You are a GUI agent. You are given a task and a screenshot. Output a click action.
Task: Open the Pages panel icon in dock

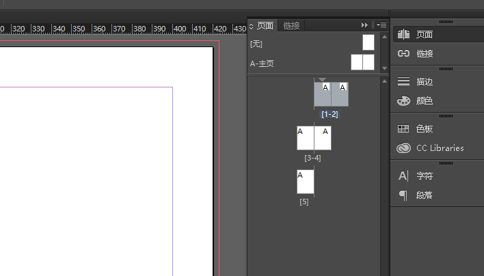point(403,34)
